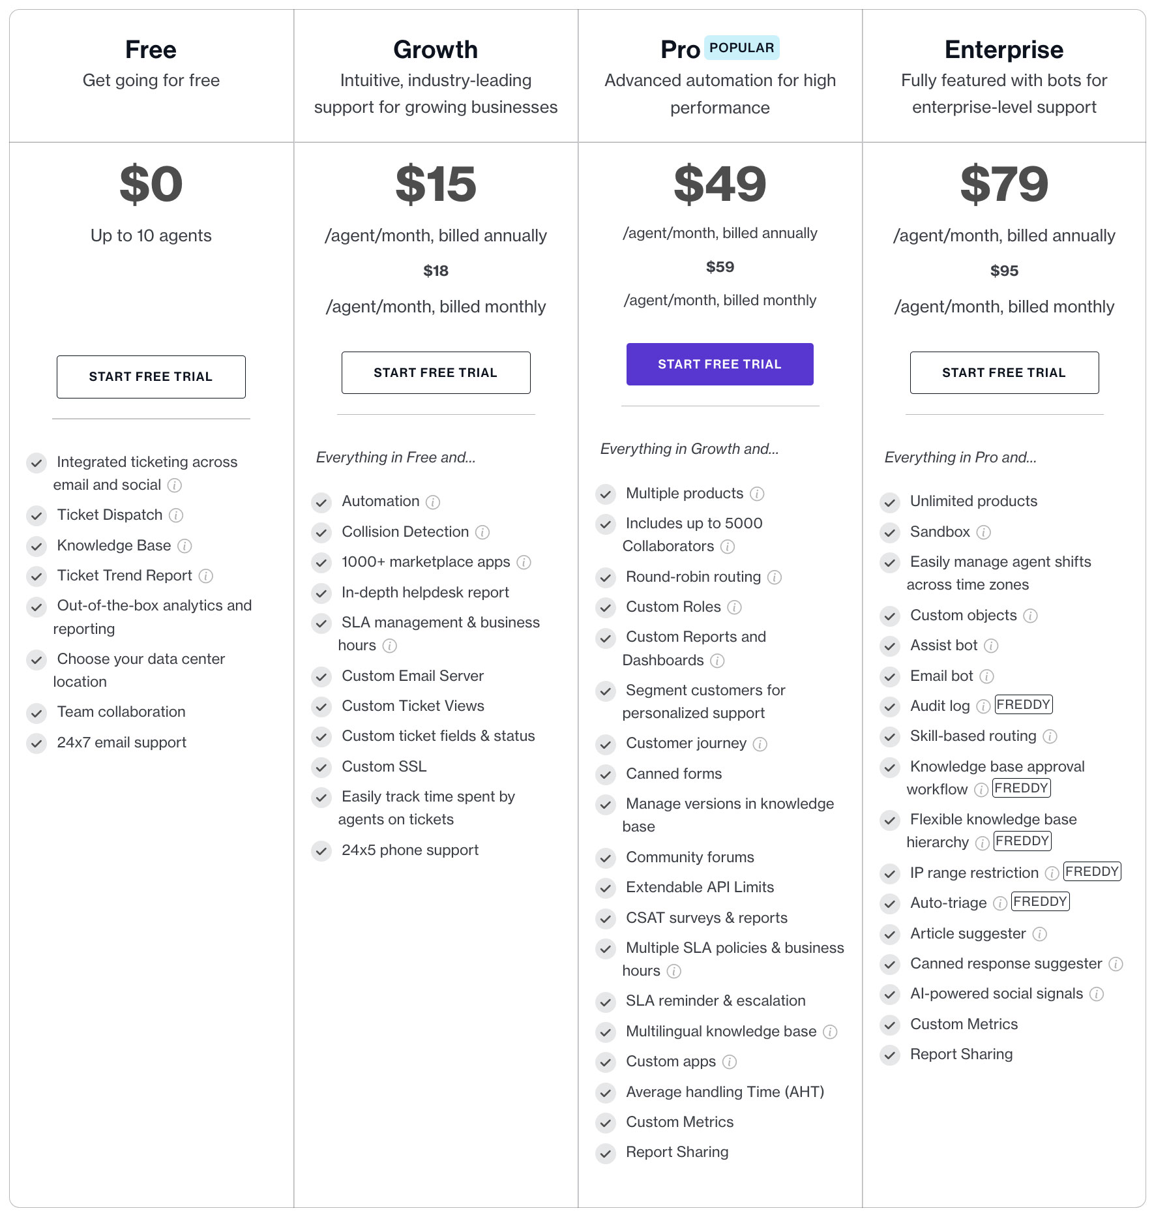
Task: Open info tooltip for Customer journey
Action: 760,744
